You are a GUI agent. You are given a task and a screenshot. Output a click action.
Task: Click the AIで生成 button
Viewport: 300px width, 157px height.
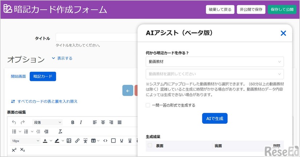215,119
